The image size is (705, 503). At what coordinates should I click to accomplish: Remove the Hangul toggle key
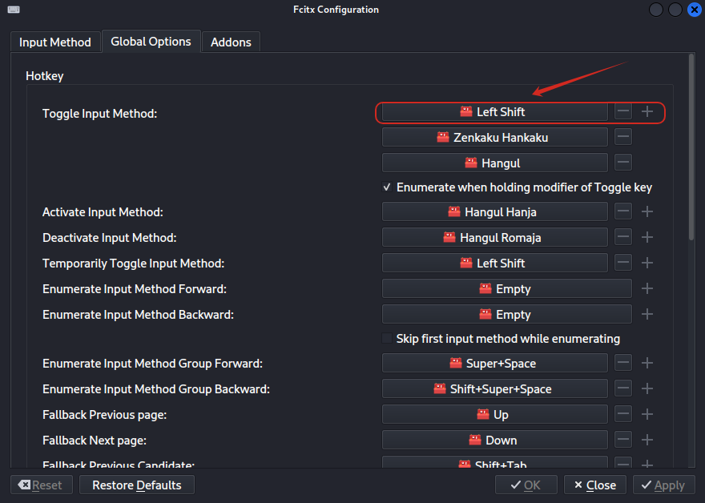coord(623,163)
